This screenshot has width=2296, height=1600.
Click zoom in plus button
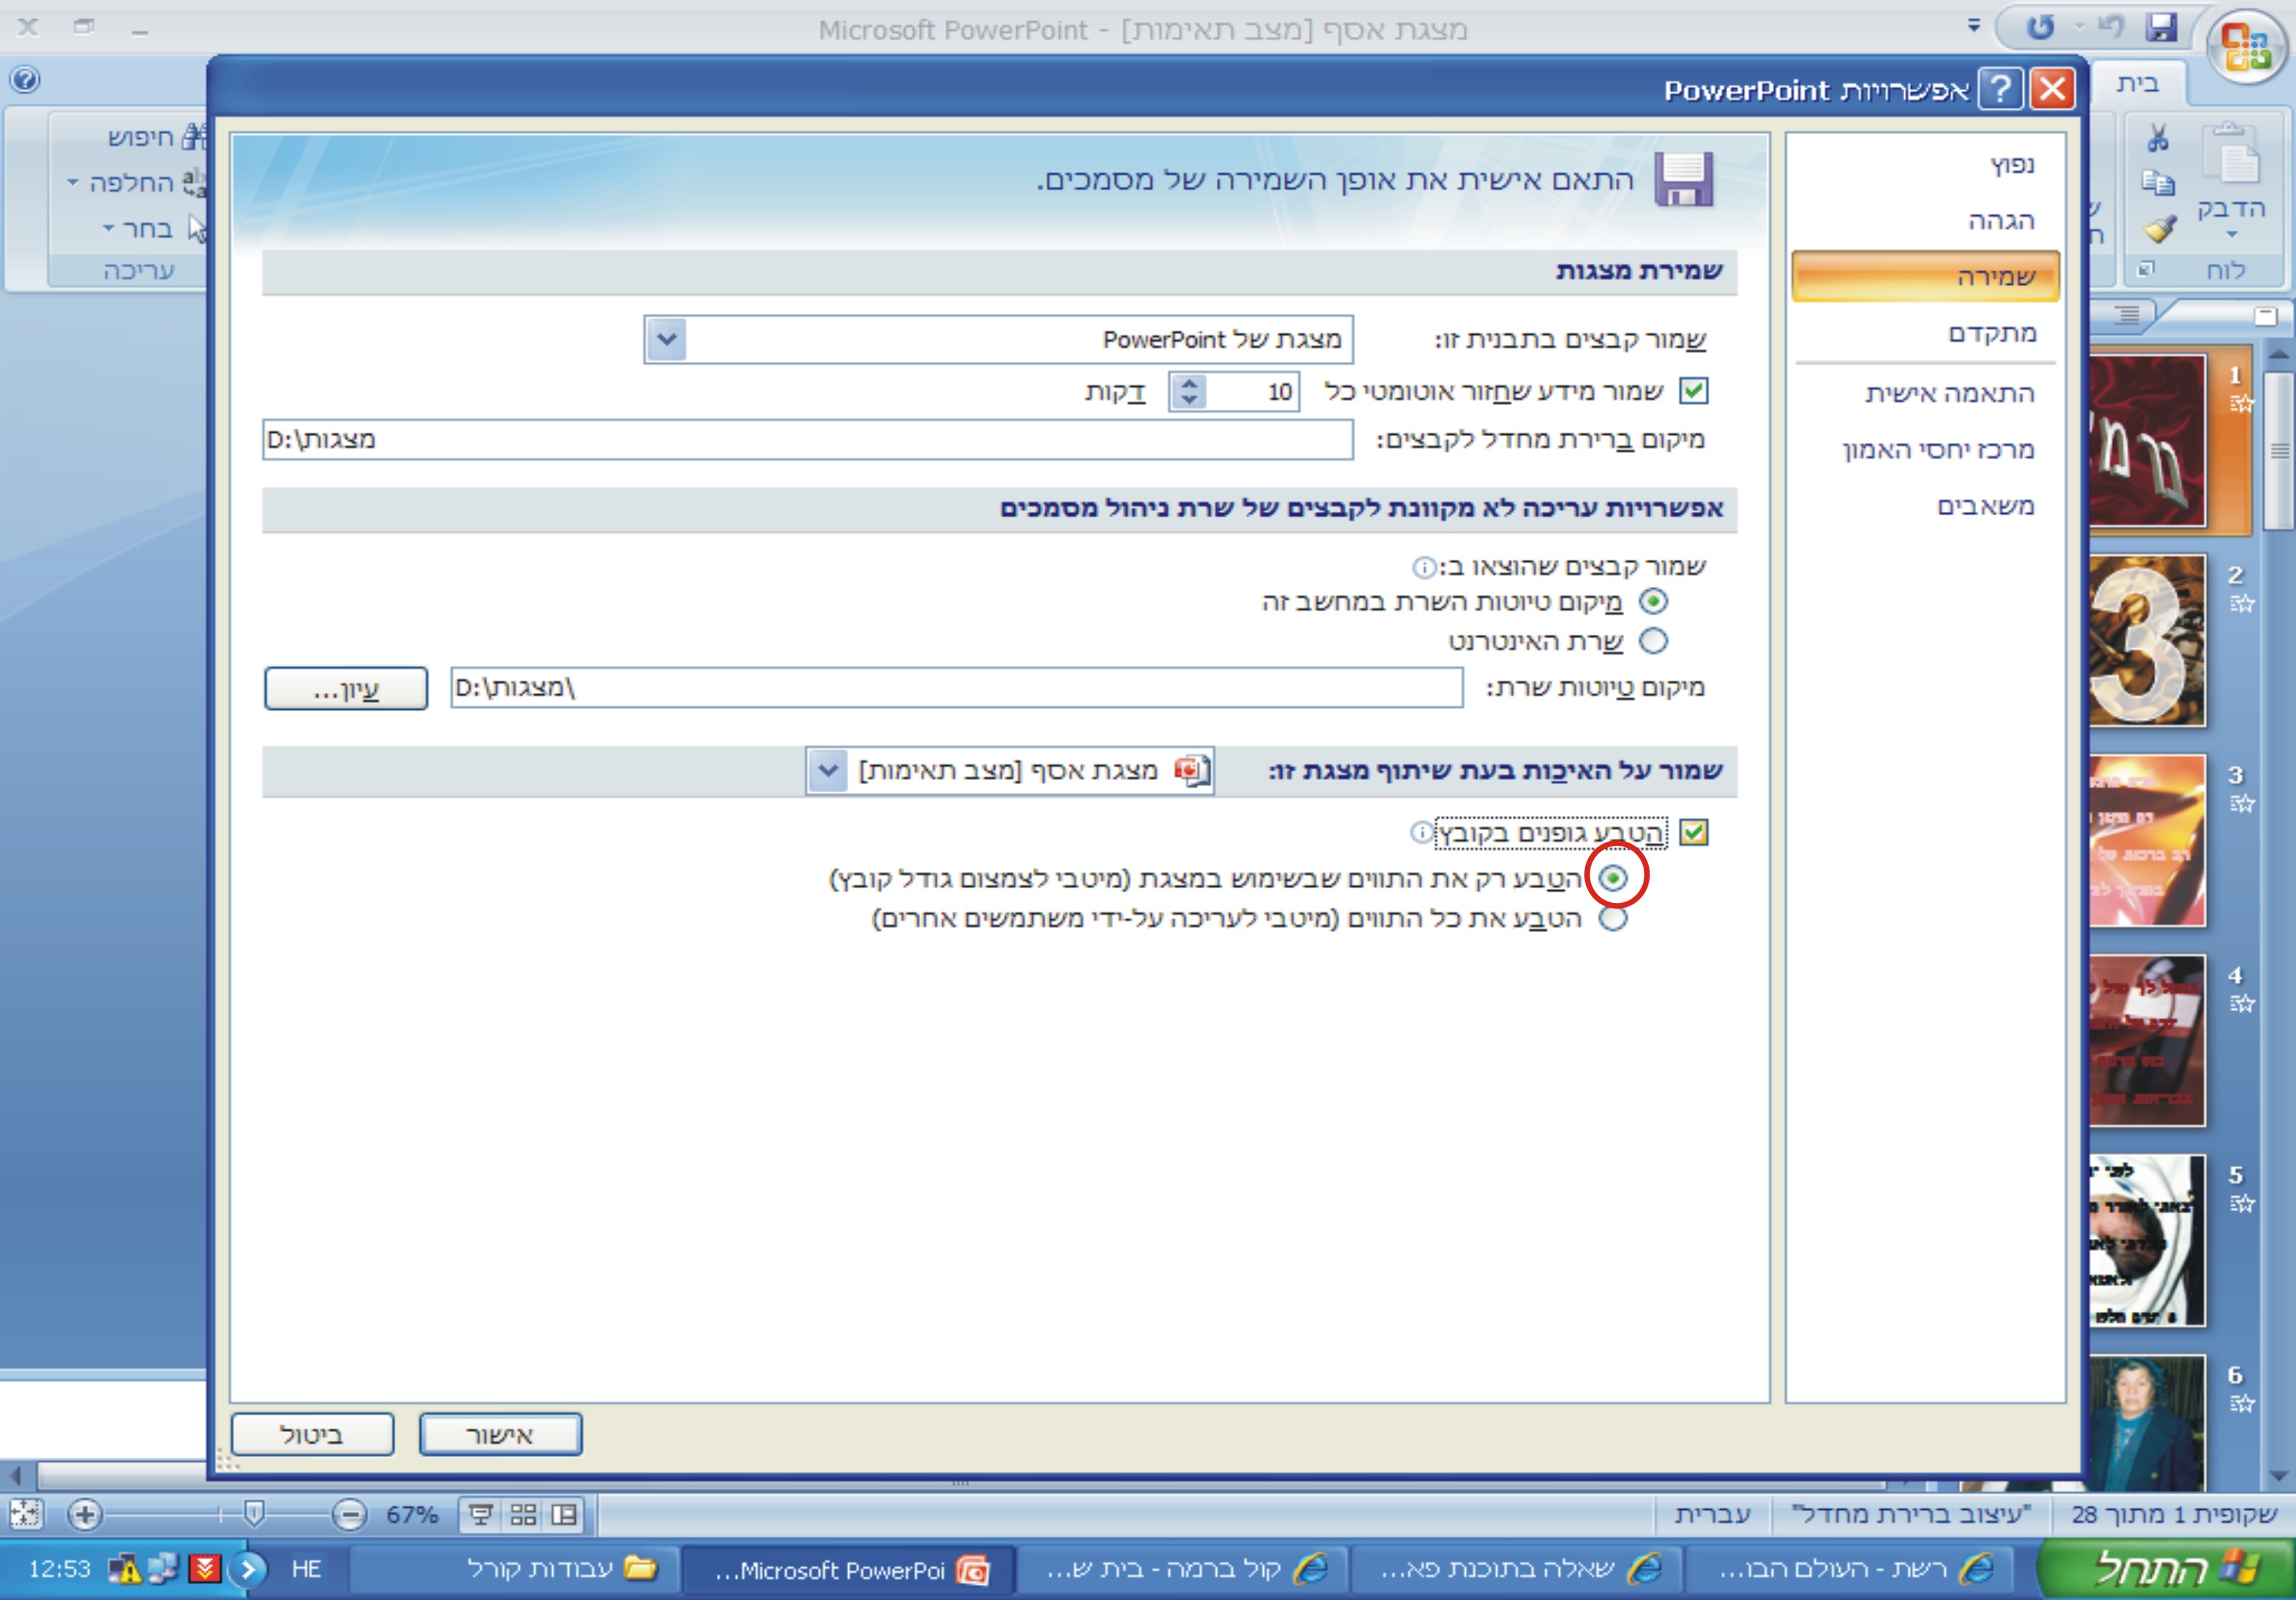coord(85,1515)
